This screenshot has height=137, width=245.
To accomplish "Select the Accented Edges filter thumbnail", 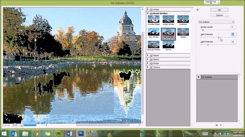I will (154, 19).
